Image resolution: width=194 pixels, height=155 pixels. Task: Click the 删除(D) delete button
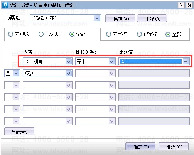click(x=152, y=19)
